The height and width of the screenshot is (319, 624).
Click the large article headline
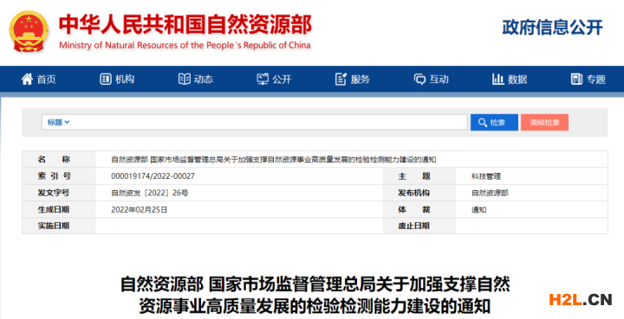coord(315,296)
